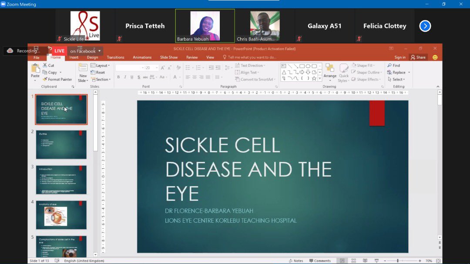The image size is (470, 264).
Task: Click the Find magnifier tool
Action: (x=393, y=65)
